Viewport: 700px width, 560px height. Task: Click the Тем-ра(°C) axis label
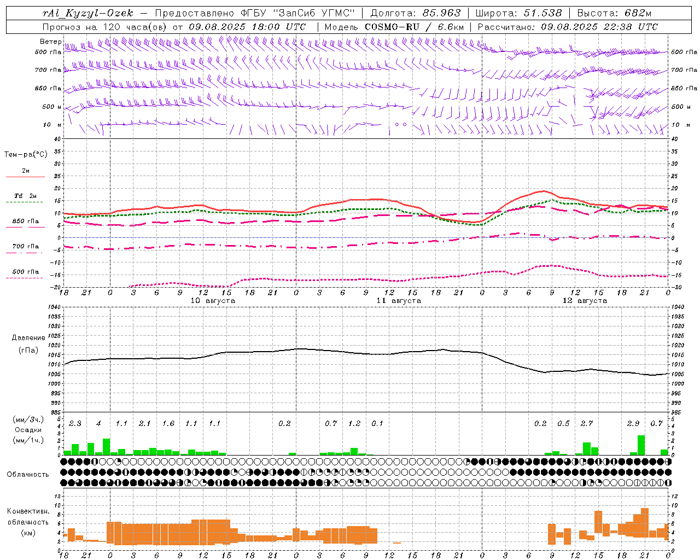[26, 154]
